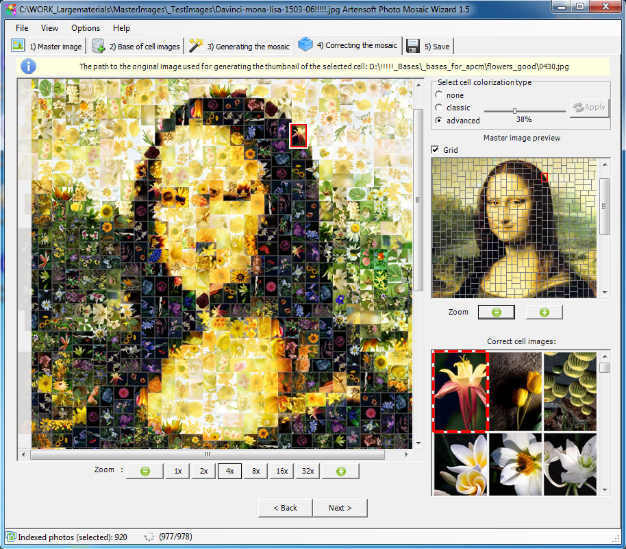Viewport: 626px width, 549px height.
Task: Click the Next button
Action: (340, 508)
